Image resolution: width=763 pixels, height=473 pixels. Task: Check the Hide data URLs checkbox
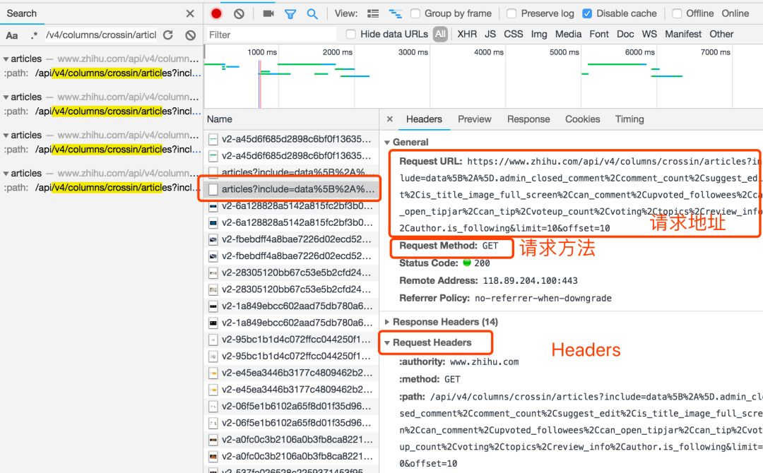(x=351, y=34)
